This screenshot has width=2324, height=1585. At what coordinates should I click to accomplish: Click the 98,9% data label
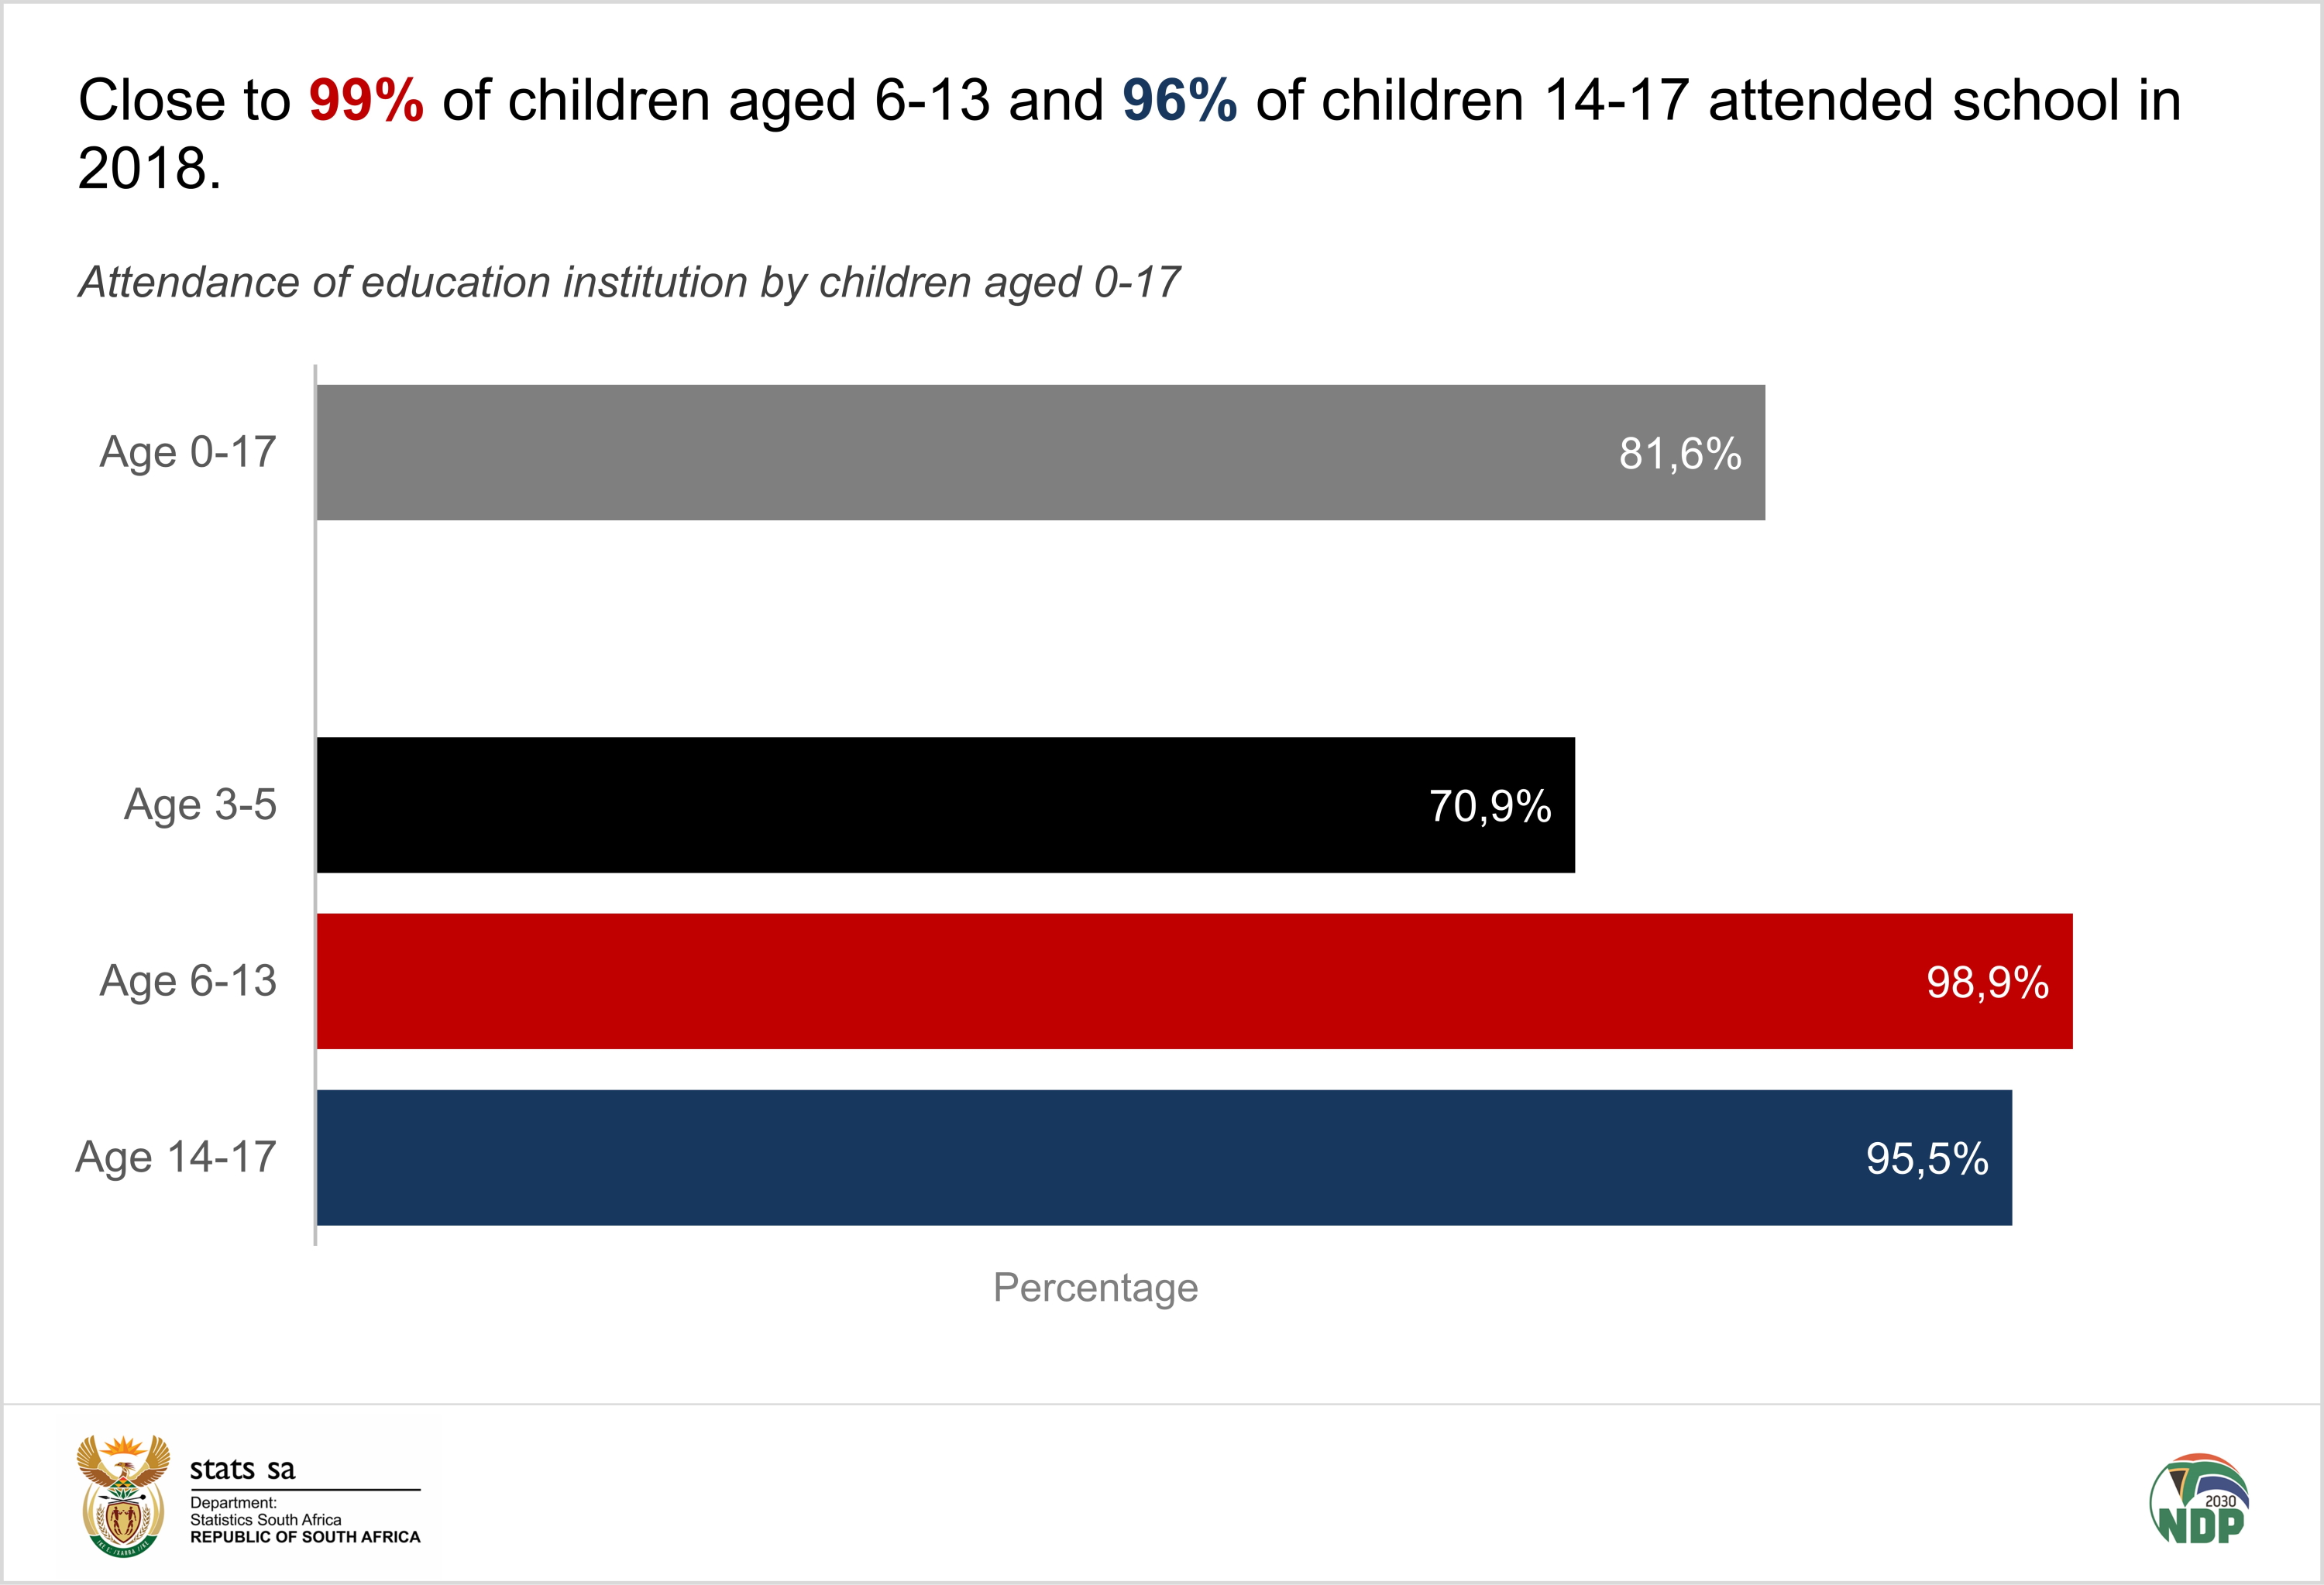[1988, 983]
